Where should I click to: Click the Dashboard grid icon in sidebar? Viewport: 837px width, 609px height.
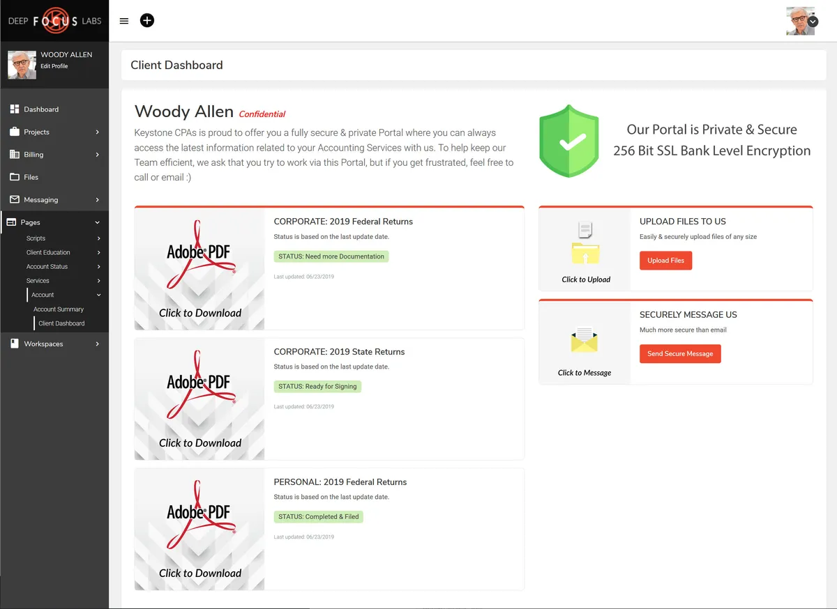(x=14, y=109)
